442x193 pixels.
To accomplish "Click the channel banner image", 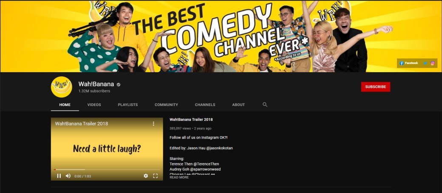I will [221, 36].
